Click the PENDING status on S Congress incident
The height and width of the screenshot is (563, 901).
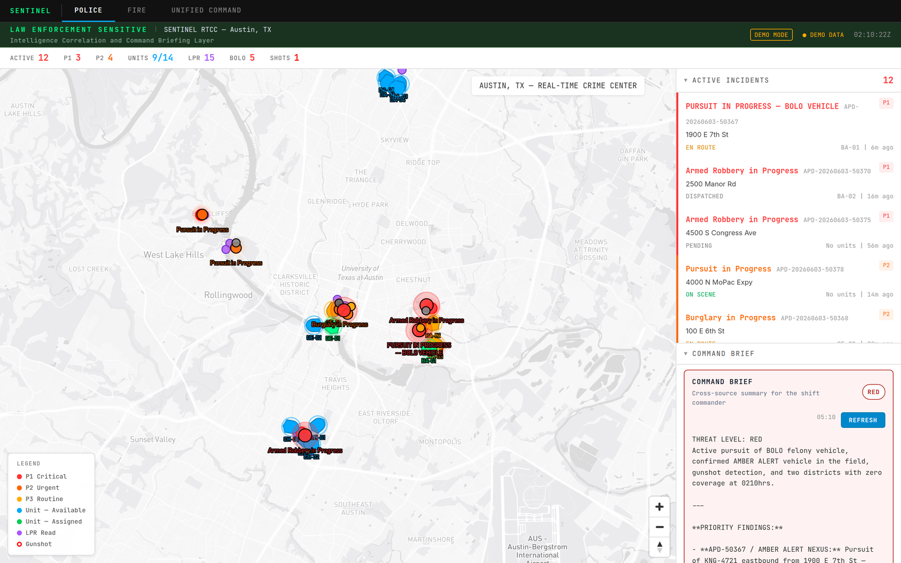pyautogui.click(x=699, y=246)
